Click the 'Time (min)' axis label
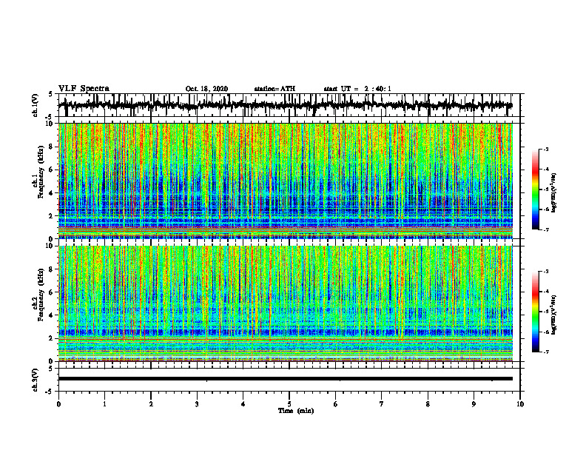 [296, 411]
